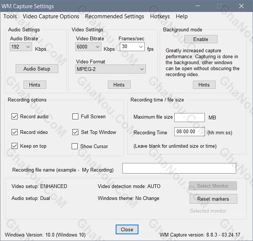
Task: Click '(Leave blank for unlimited size or time)' note
Action: (x=175, y=146)
